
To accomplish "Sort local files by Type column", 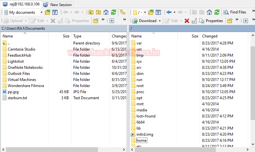I will 91,36.
